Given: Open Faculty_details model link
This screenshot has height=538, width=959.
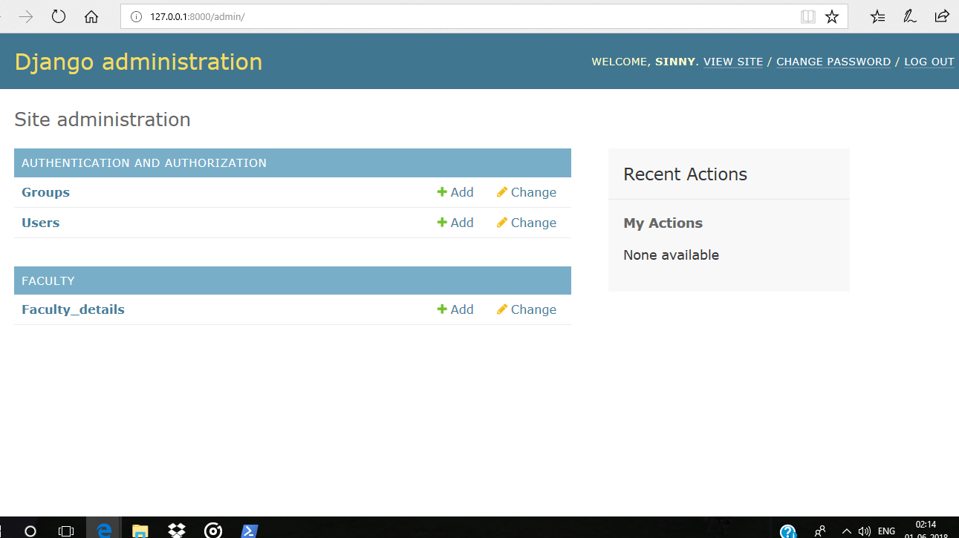Looking at the screenshot, I should (73, 309).
